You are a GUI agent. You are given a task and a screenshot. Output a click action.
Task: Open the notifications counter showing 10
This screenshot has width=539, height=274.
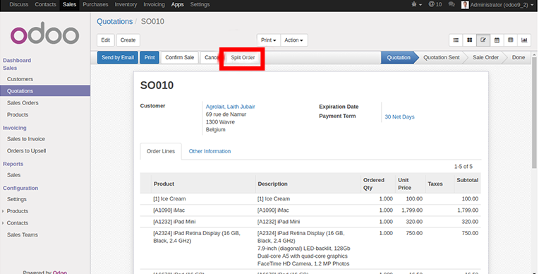pyautogui.click(x=435, y=4)
